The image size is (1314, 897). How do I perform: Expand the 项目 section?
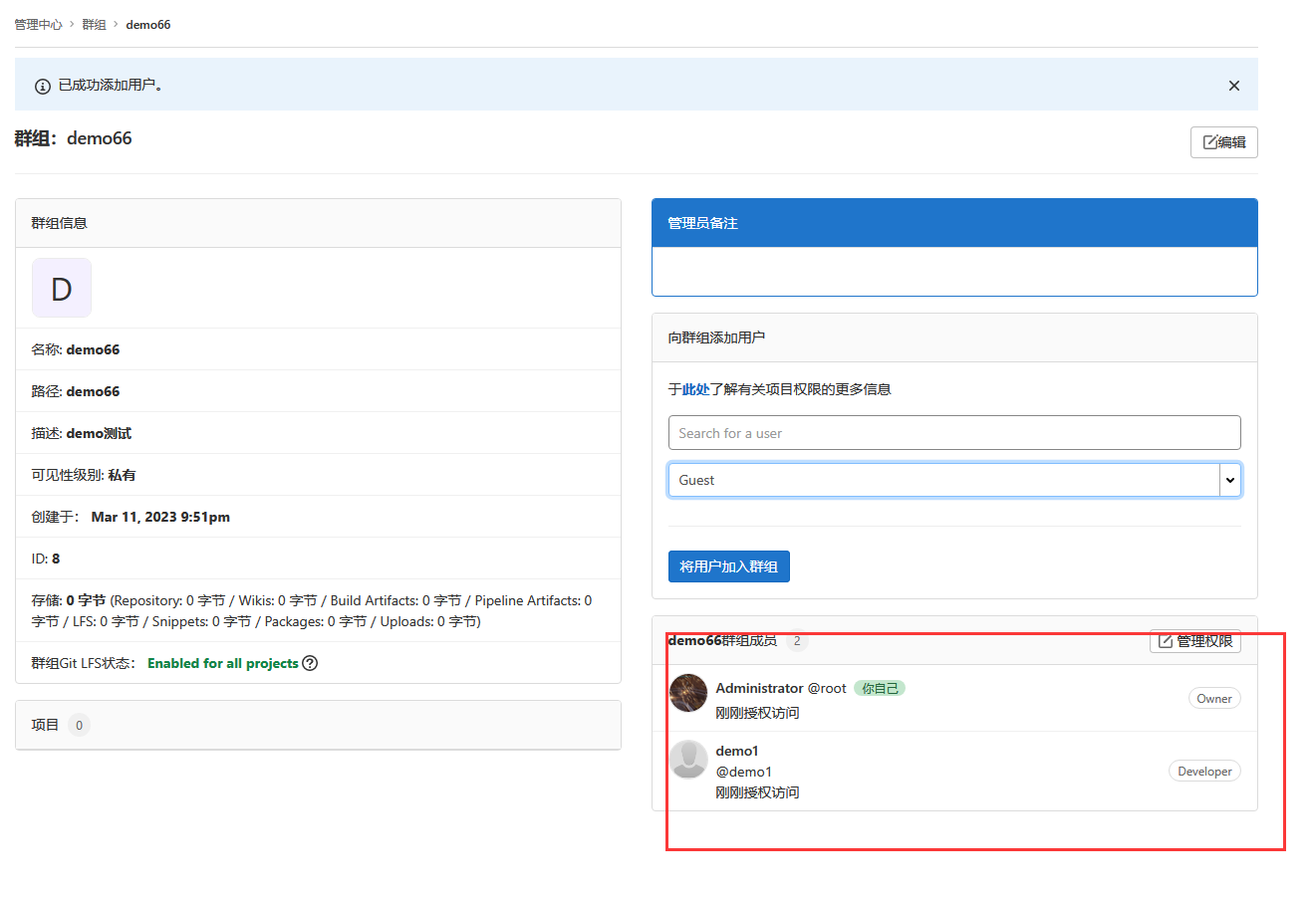coord(46,725)
